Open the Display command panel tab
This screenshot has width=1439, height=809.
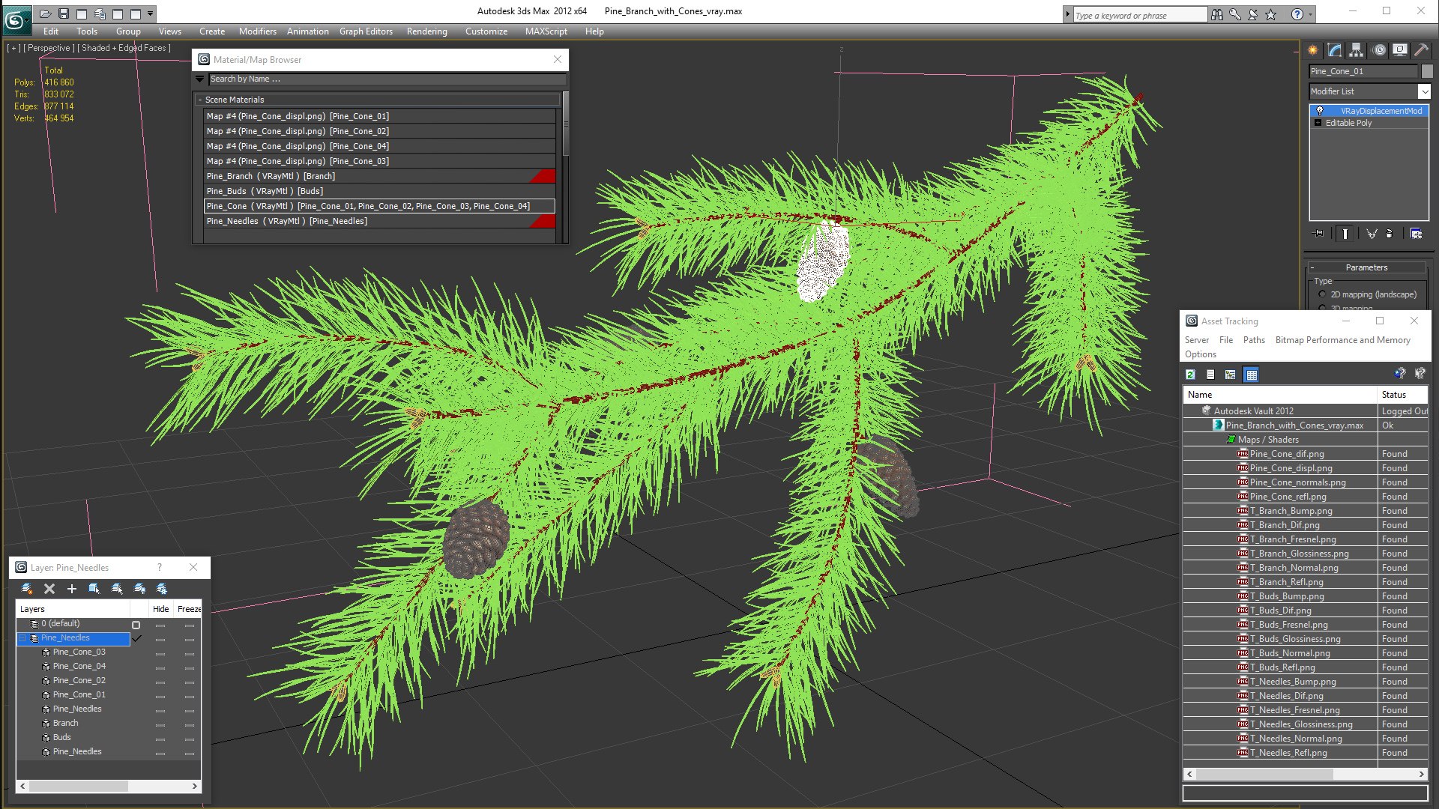(x=1399, y=50)
